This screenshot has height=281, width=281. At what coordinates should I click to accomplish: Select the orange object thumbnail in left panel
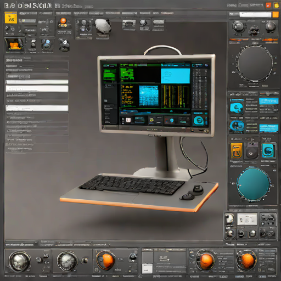pyautogui.click(x=15, y=45)
